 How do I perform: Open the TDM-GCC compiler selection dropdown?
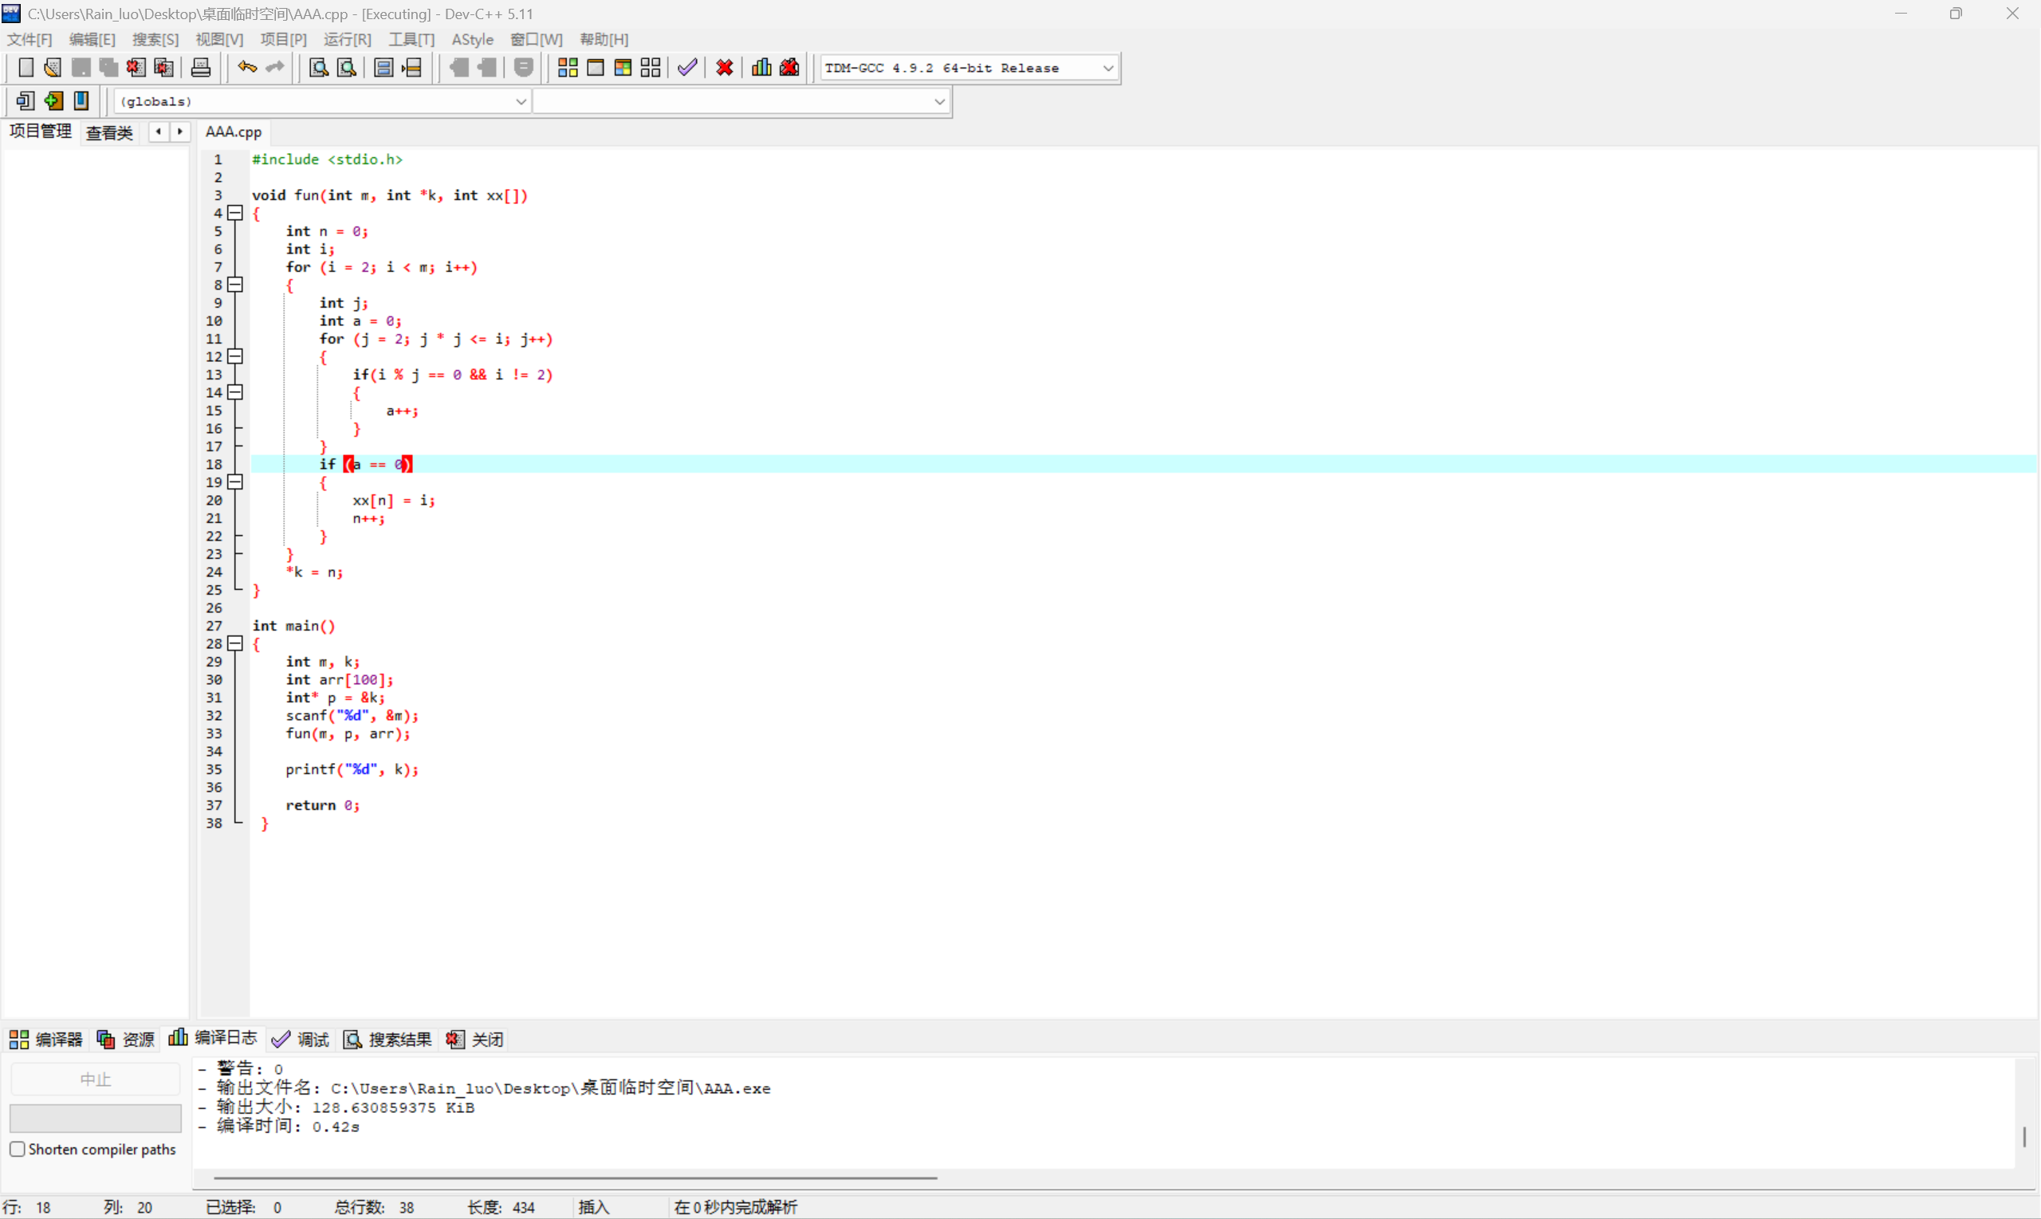[1108, 69]
